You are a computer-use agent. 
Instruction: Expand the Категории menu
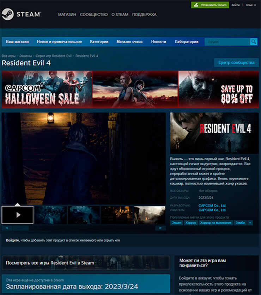click(x=99, y=42)
